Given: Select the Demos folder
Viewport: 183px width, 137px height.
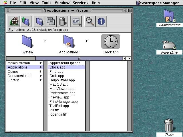Looking at the screenshot, I should click(25, 72).
